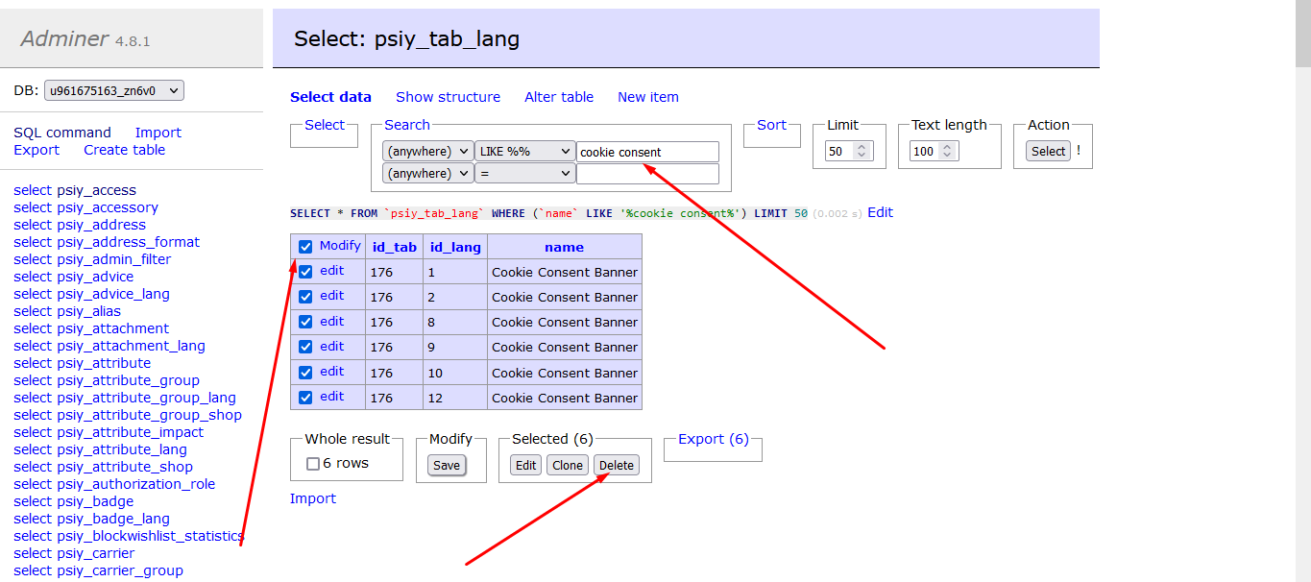
Task: Open psiy_attribute_group_shop table
Action: [x=149, y=415]
